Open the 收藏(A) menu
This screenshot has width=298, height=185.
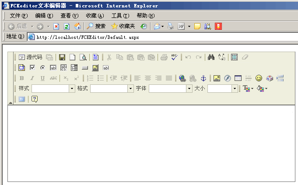click(x=95, y=16)
